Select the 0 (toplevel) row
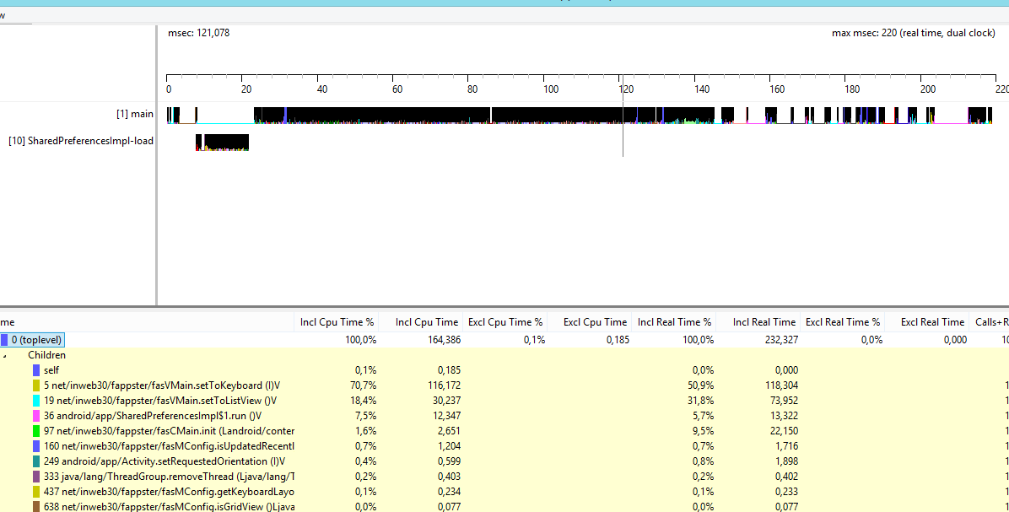Image resolution: width=1009 pixels, height=512 pixels. click(x=505, y=340)
